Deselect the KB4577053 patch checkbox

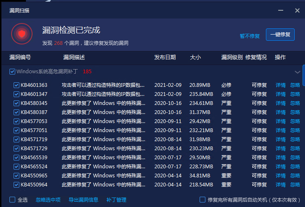[x=16, y=121]
